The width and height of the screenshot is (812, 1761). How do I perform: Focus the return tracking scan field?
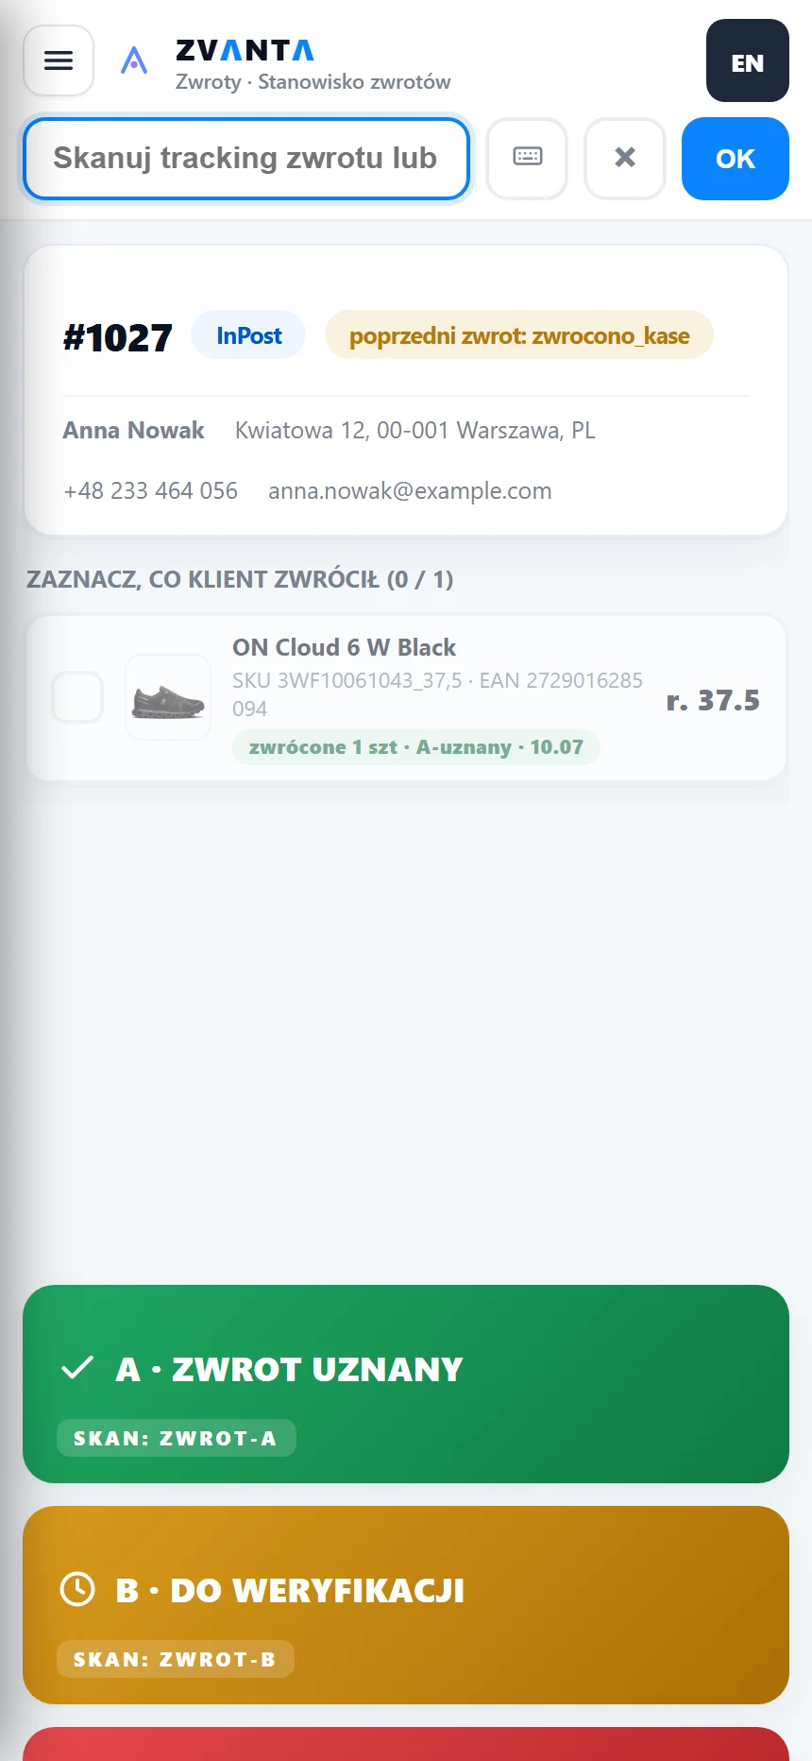pyautogui.click(x=246, y=159)
